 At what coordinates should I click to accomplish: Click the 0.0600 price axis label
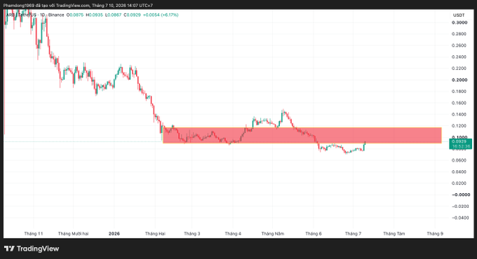(459, 160)
